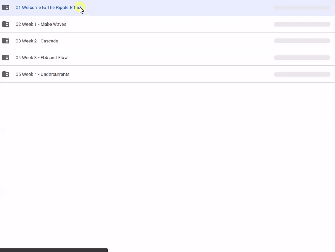The height and width of the screenshot is (252, 335).
Task: Click the dark notification bar at the bottom left
Action: click(54, 250)
